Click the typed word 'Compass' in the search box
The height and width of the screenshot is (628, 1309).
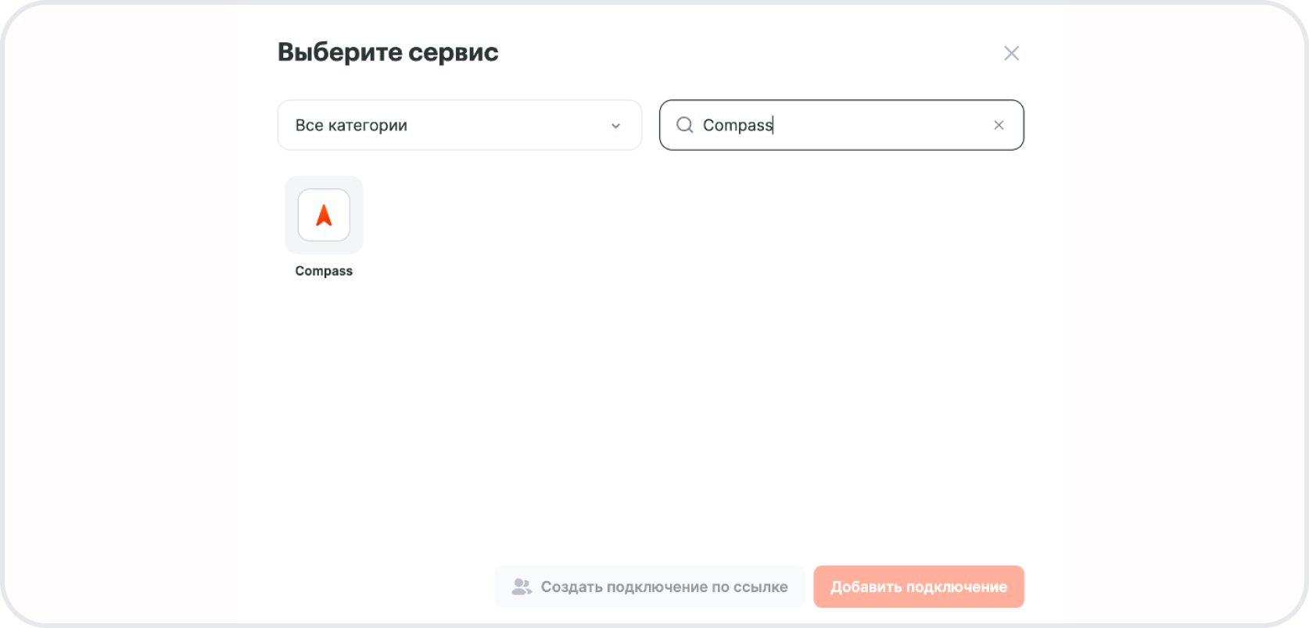coord(737,125)
